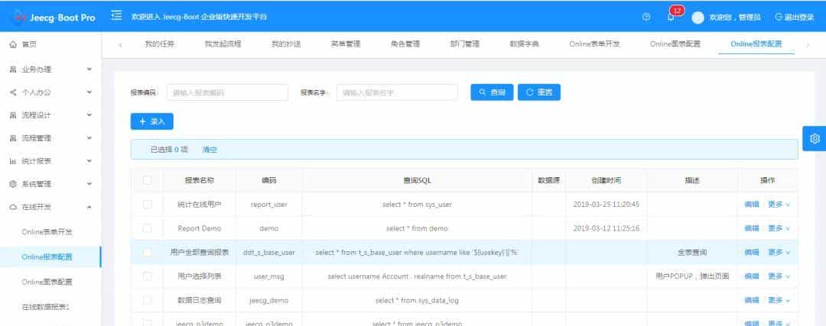Screen dimensions: 826x326
Task: Switch to the 我的抄送 tab
Action: pyautogui.click(x=286, y=44)
